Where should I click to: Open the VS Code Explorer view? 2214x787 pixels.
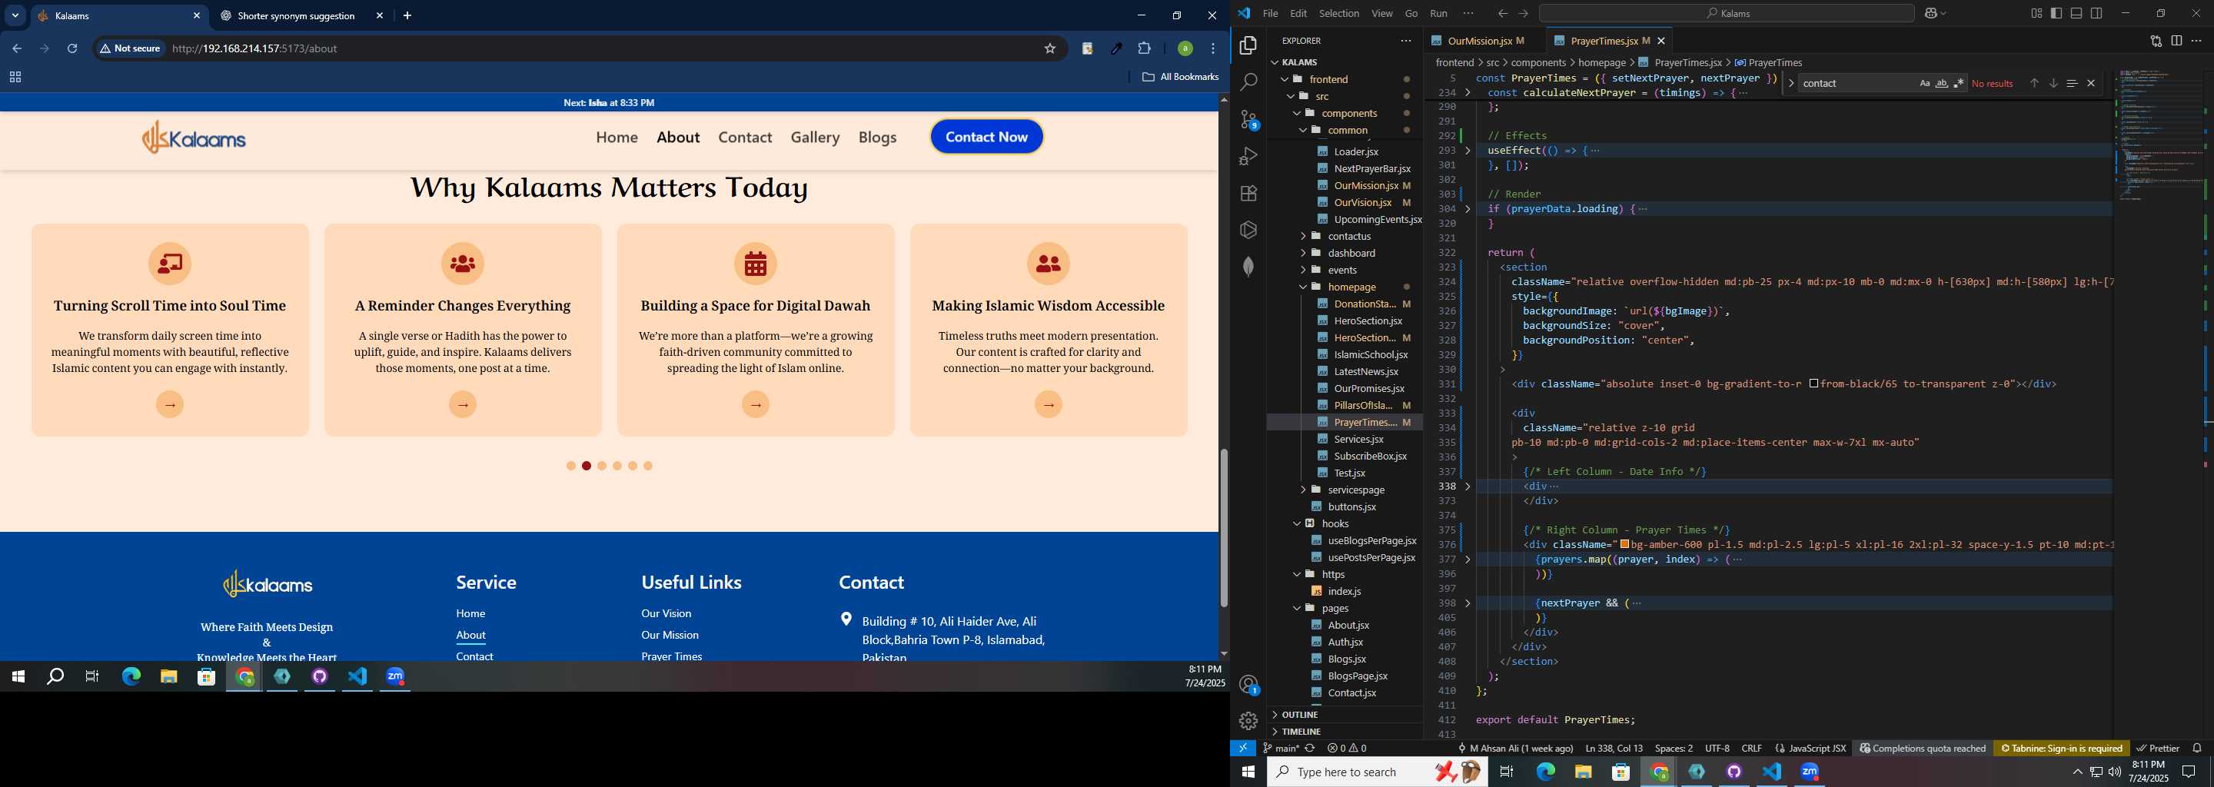[x=1248, y=45]
